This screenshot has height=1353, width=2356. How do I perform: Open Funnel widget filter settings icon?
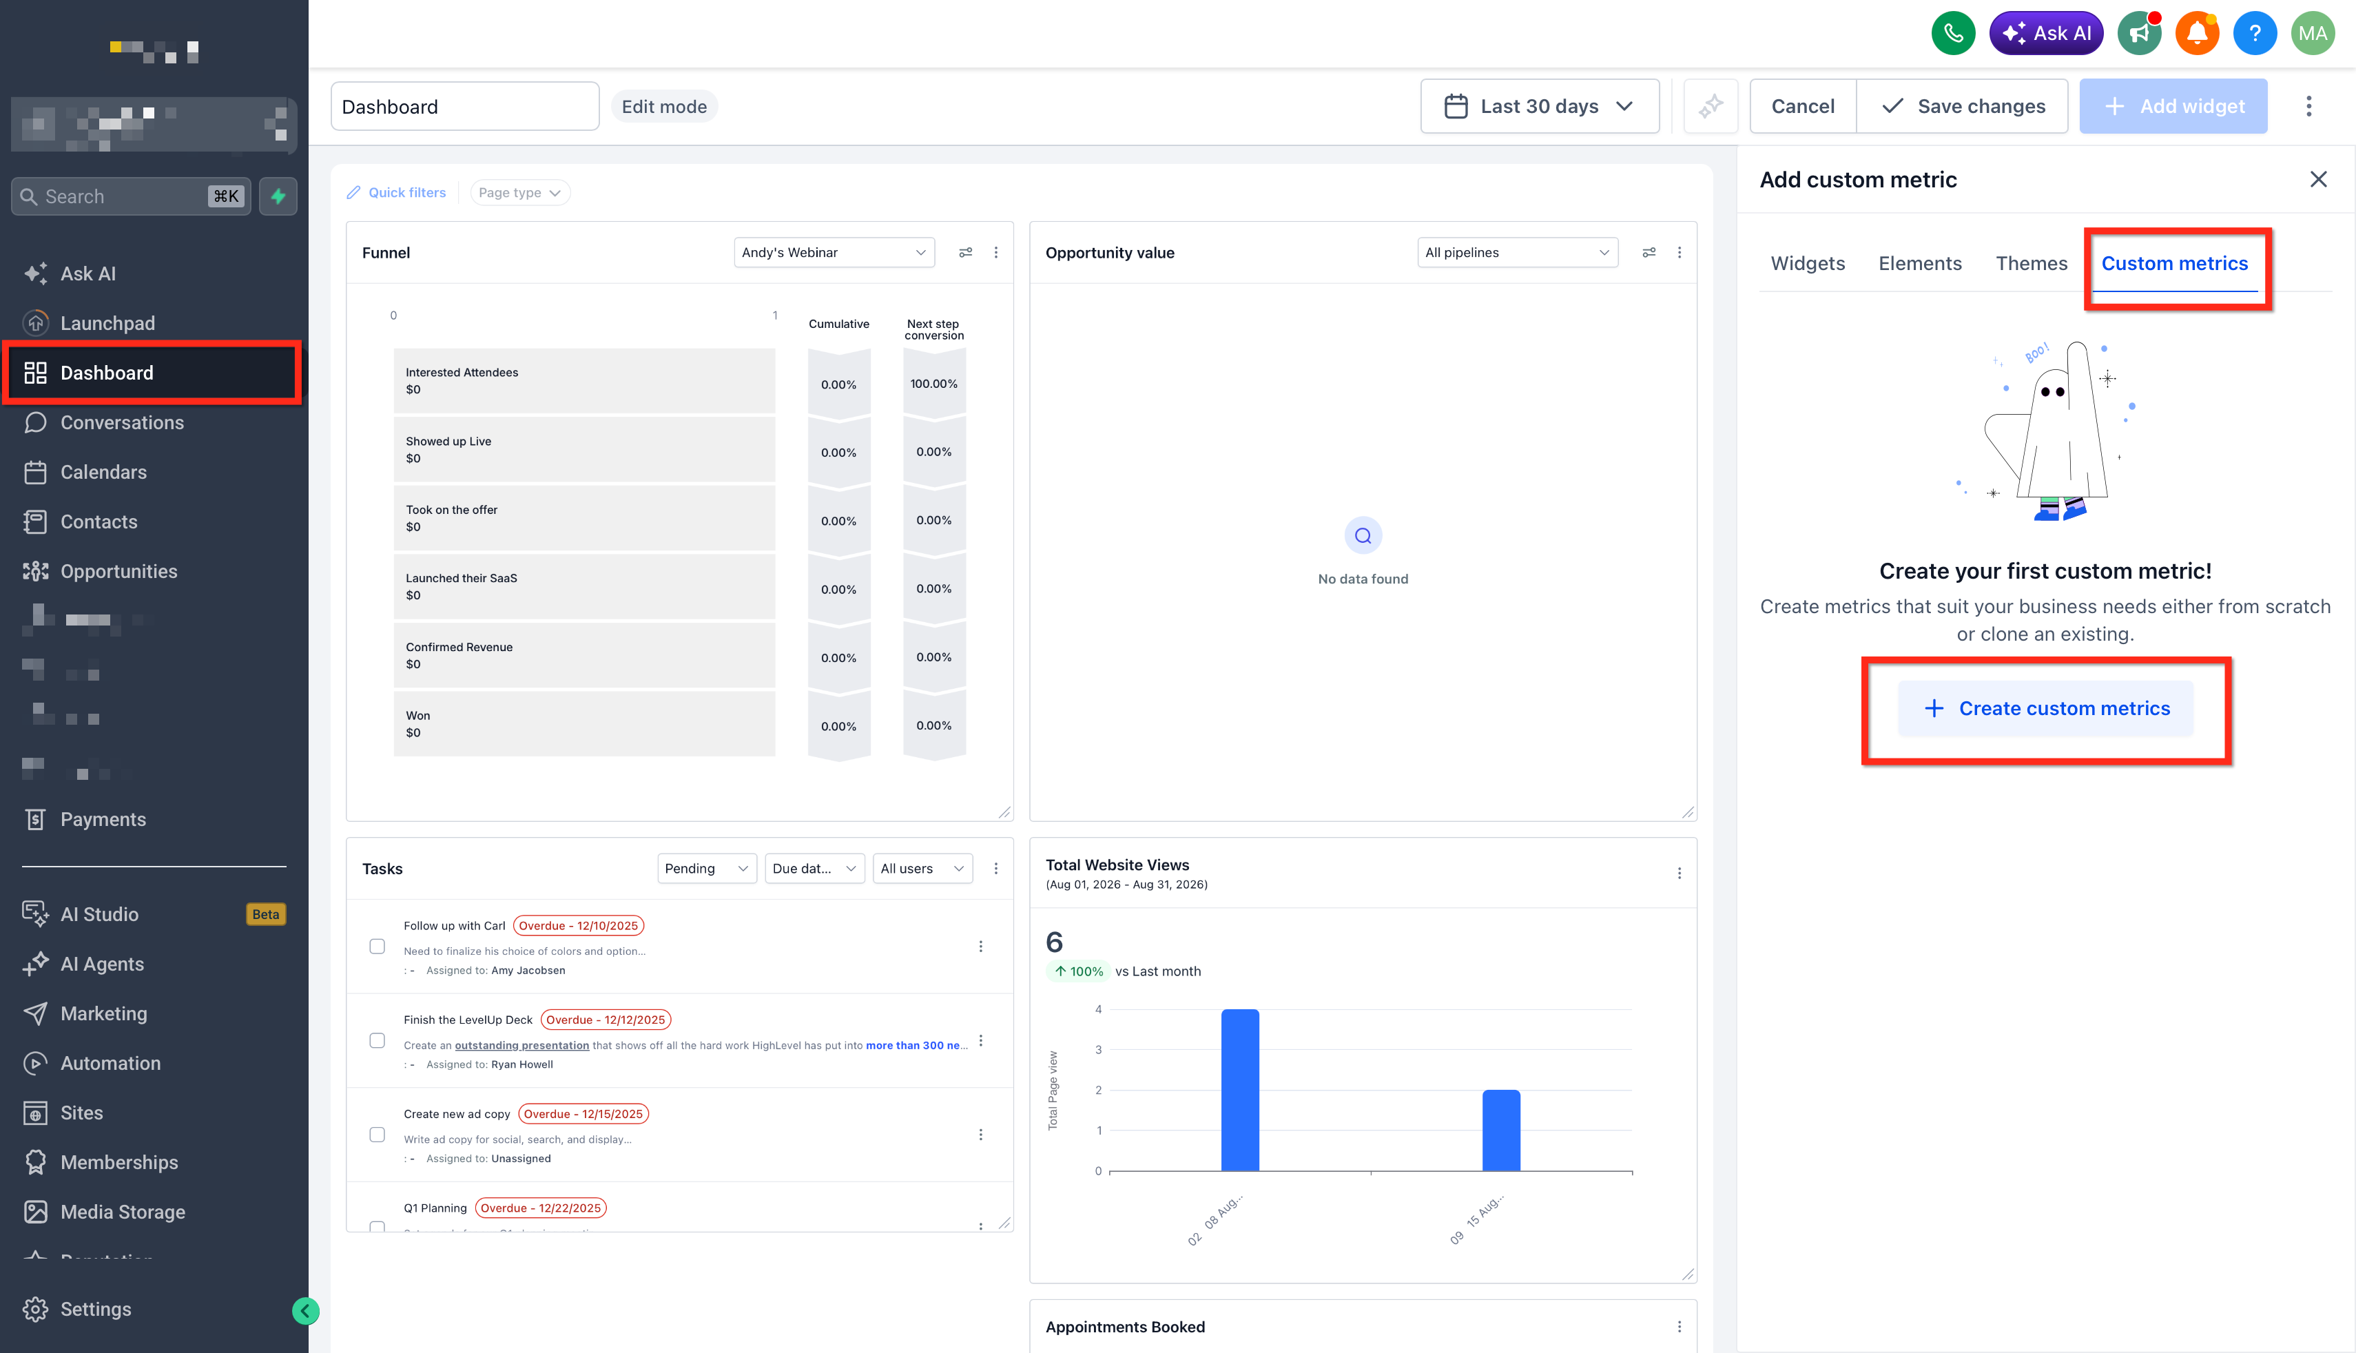point(965,253)
